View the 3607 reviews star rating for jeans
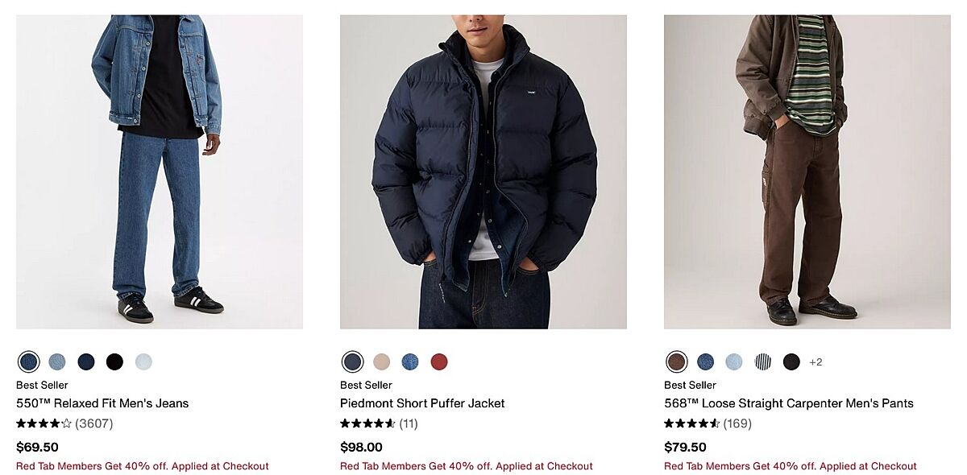967x475 pixels. pyautogui.click(x=64, y=423)
